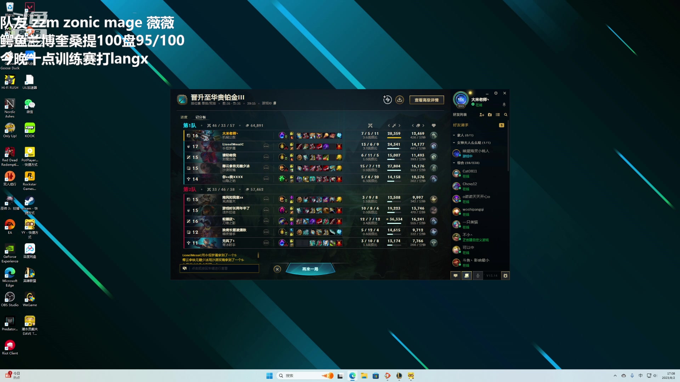Dismiss with round X beside play again
Screen dimensions: 680x382
click(x=277, y=269)
